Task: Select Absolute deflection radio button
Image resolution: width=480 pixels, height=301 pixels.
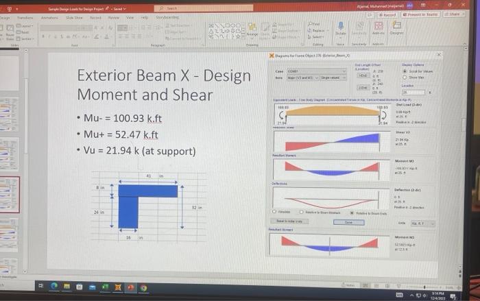Action: (274, 212)
